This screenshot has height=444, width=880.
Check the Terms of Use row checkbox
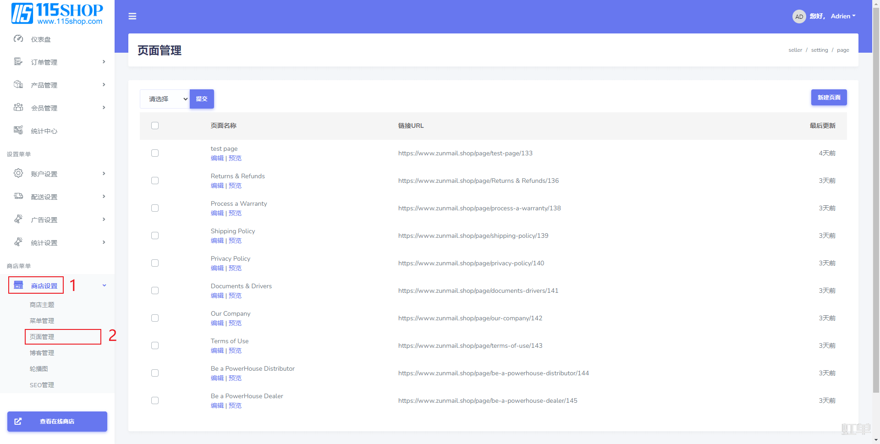pyautogui.click(x=155, y=345)
